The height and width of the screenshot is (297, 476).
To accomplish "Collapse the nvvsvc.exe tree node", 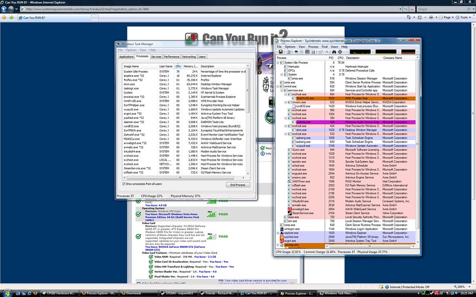I will 286,103.
